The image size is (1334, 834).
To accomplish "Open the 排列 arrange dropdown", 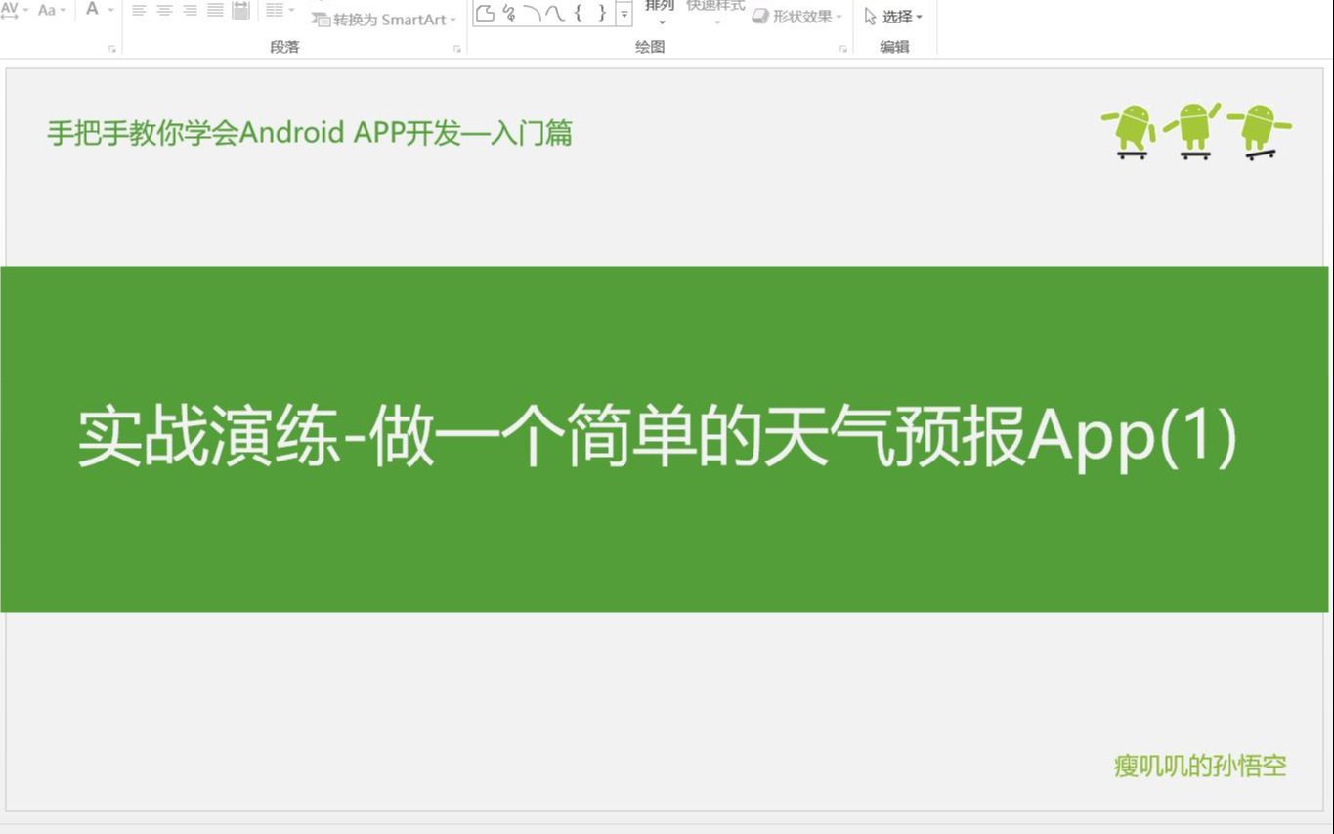I will [660, 14].
